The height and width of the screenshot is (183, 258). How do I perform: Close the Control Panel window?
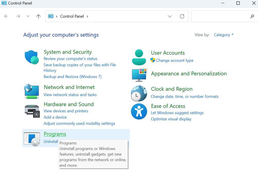coord(254,3)
